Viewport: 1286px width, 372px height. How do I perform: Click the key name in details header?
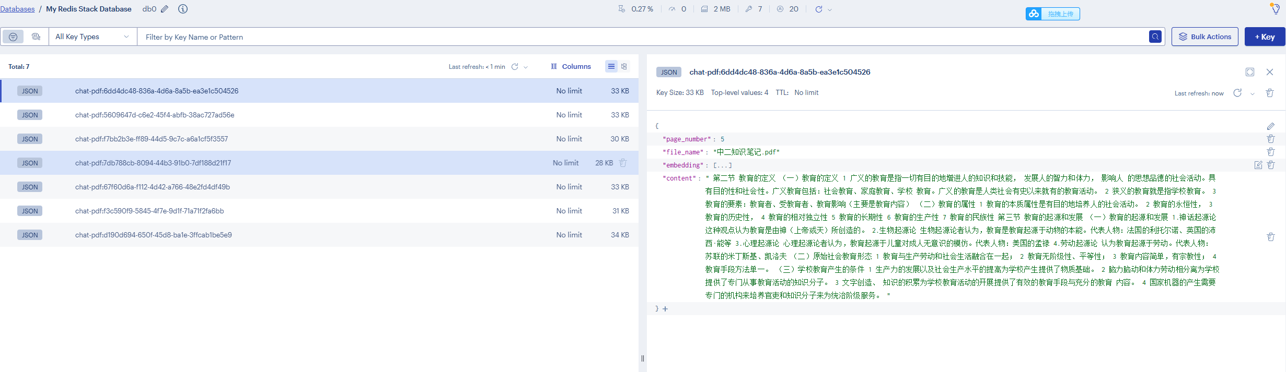[780, 72]
